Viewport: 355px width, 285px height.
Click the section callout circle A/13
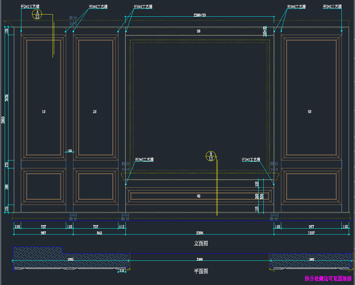pos(37,14)
